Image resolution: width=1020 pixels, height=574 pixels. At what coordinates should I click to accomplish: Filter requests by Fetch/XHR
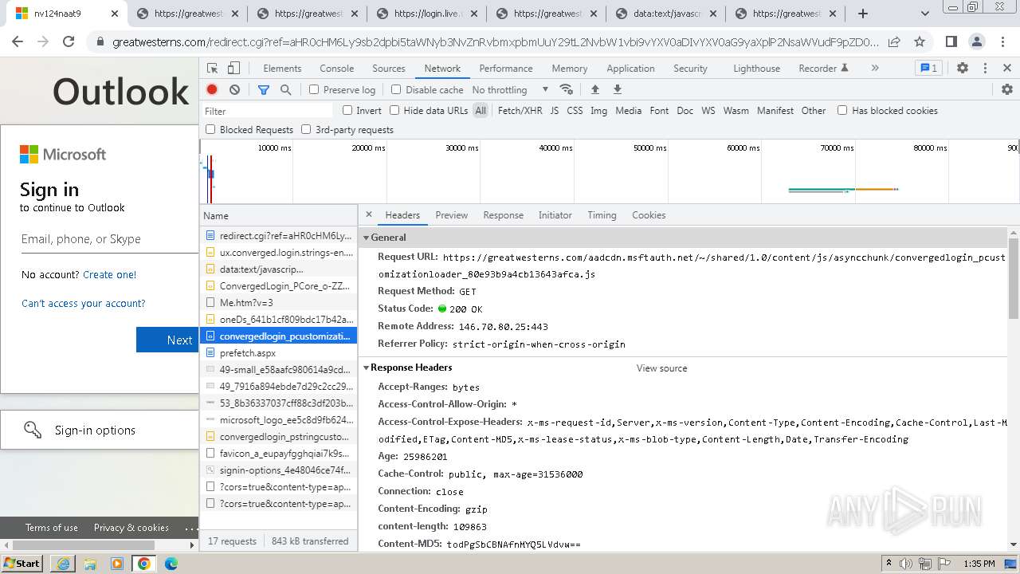pyautogui.click(x=520, y=111)
